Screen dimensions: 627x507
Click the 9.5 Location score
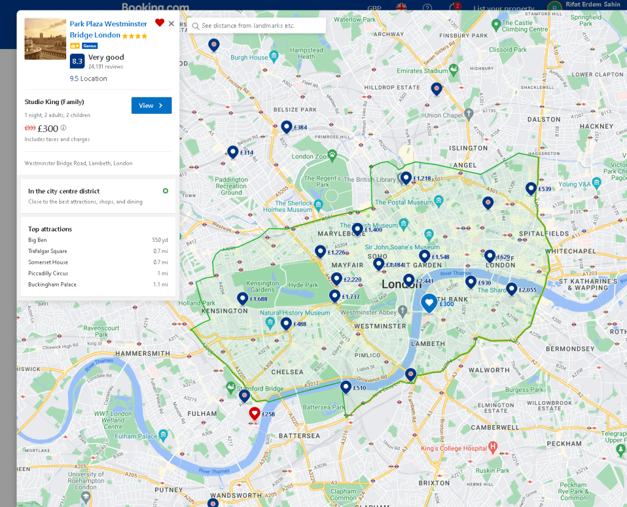[88, 79]
